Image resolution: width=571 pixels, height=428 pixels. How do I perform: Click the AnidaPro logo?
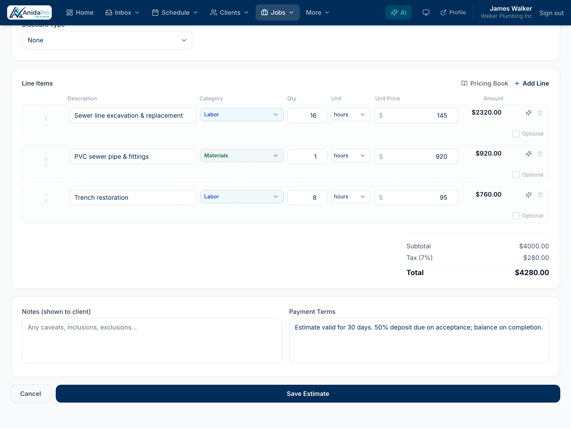(29, 12)
